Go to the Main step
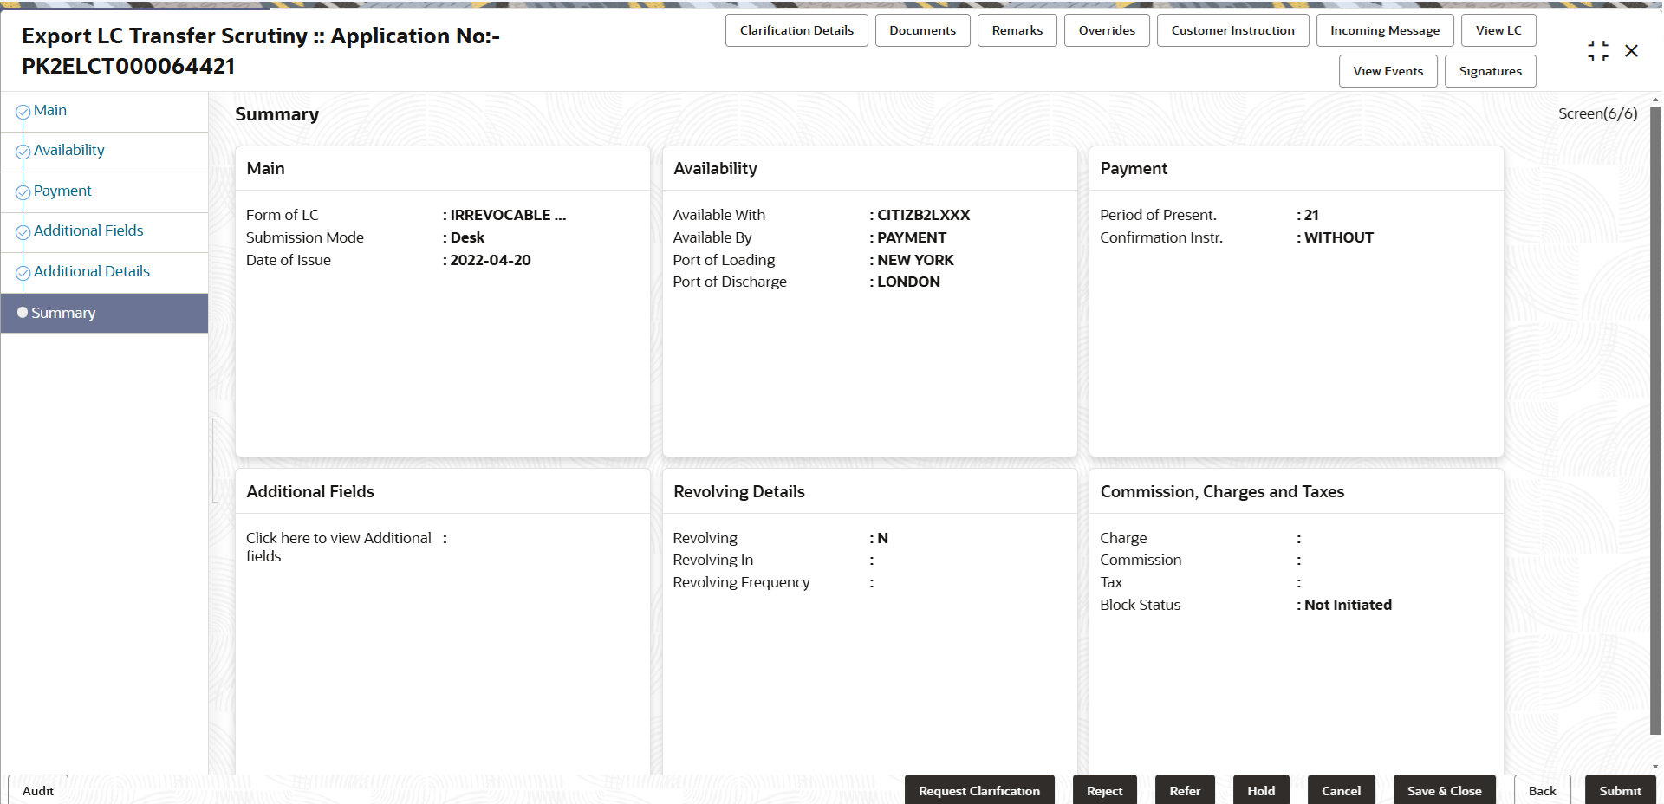 [50, 111]
